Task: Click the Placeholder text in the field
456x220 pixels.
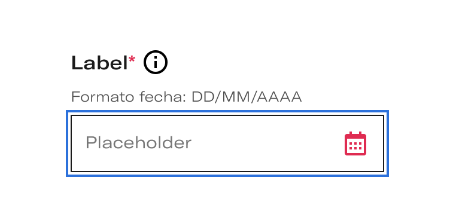Action: pyautogui.click(x=138, y=143)
